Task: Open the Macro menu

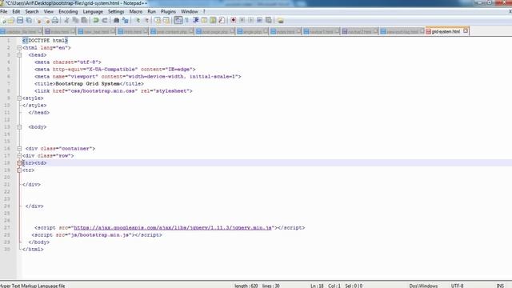Action: click(135, 11)
